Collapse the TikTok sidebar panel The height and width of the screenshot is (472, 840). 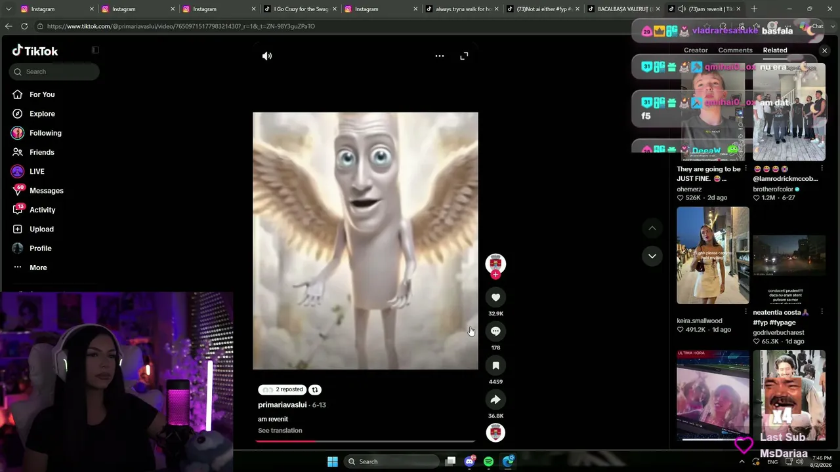(95, 50)
